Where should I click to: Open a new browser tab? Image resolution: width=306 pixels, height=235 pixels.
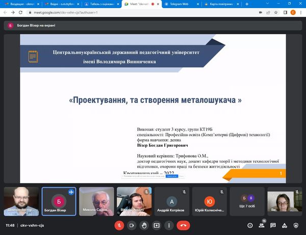(247, 4)
